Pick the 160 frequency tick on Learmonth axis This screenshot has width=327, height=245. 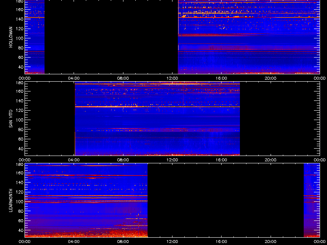[x=20, y=173]
